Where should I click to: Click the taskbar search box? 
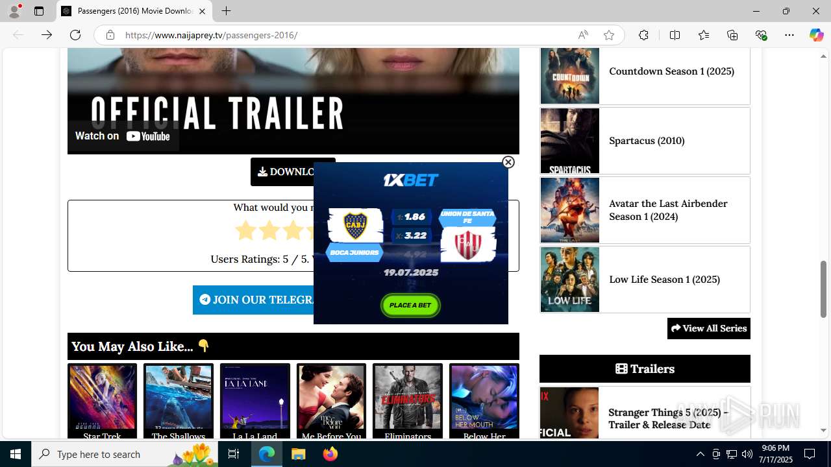click(125, 454)
